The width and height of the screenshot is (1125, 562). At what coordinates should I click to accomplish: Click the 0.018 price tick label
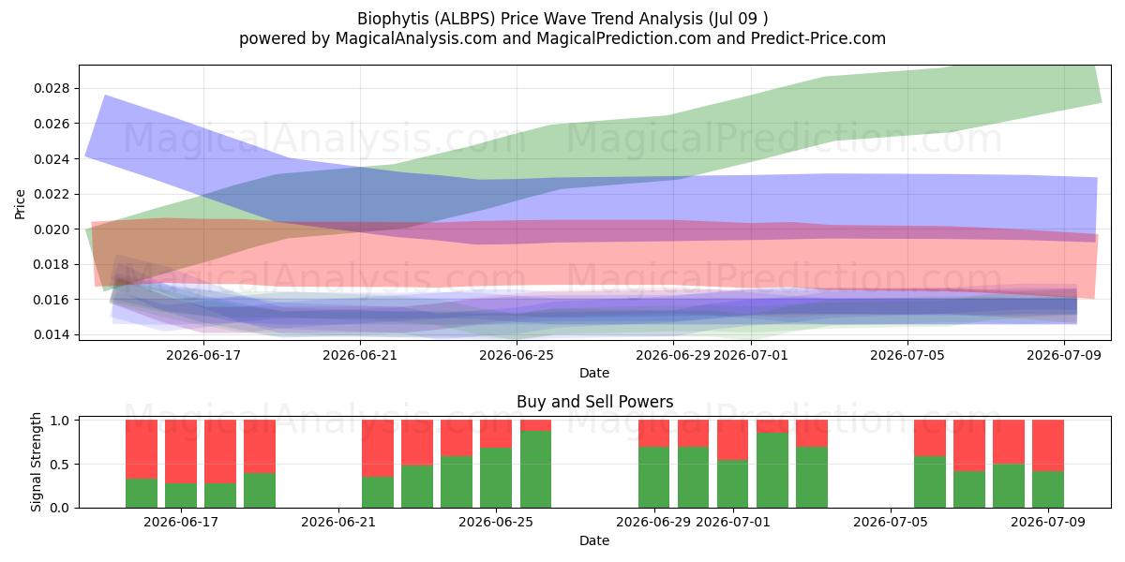[x=53, y=264]
